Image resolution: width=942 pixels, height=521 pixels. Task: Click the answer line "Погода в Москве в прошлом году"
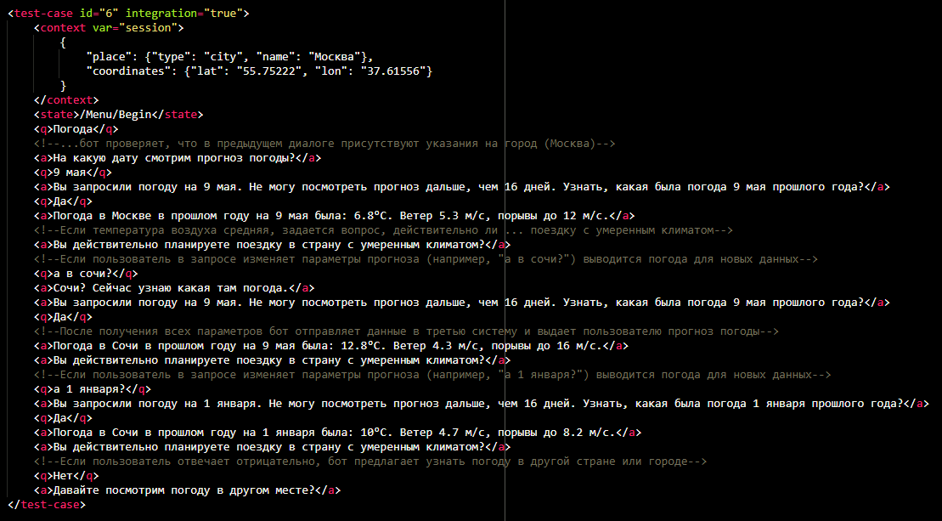pyautogui.click(x=334, y=216)
